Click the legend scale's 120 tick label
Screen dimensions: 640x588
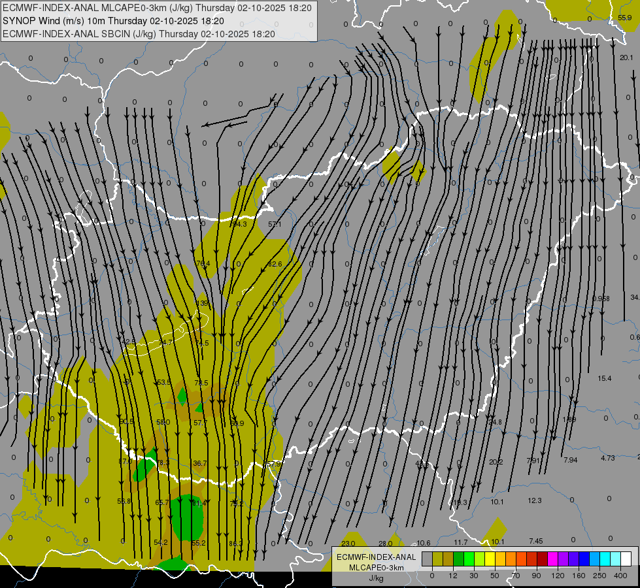click(558, 576)
